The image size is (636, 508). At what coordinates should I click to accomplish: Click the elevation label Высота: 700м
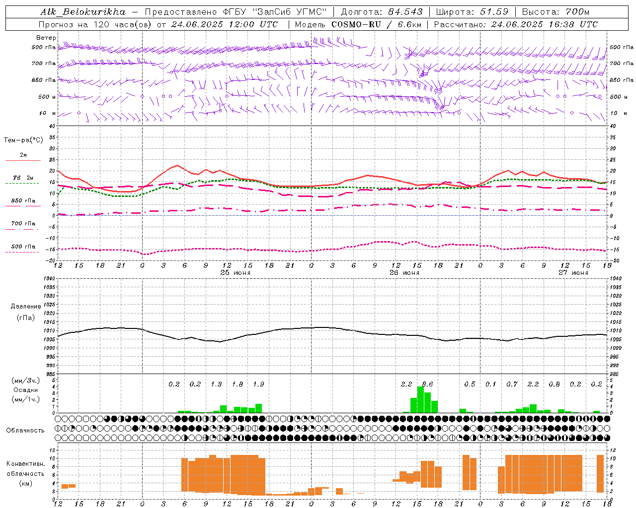point(556,12)
